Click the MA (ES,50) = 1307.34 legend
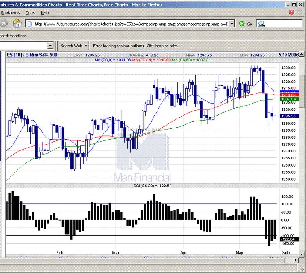The width and height of the screenshot is (306, 273). (x=191, y=60)
